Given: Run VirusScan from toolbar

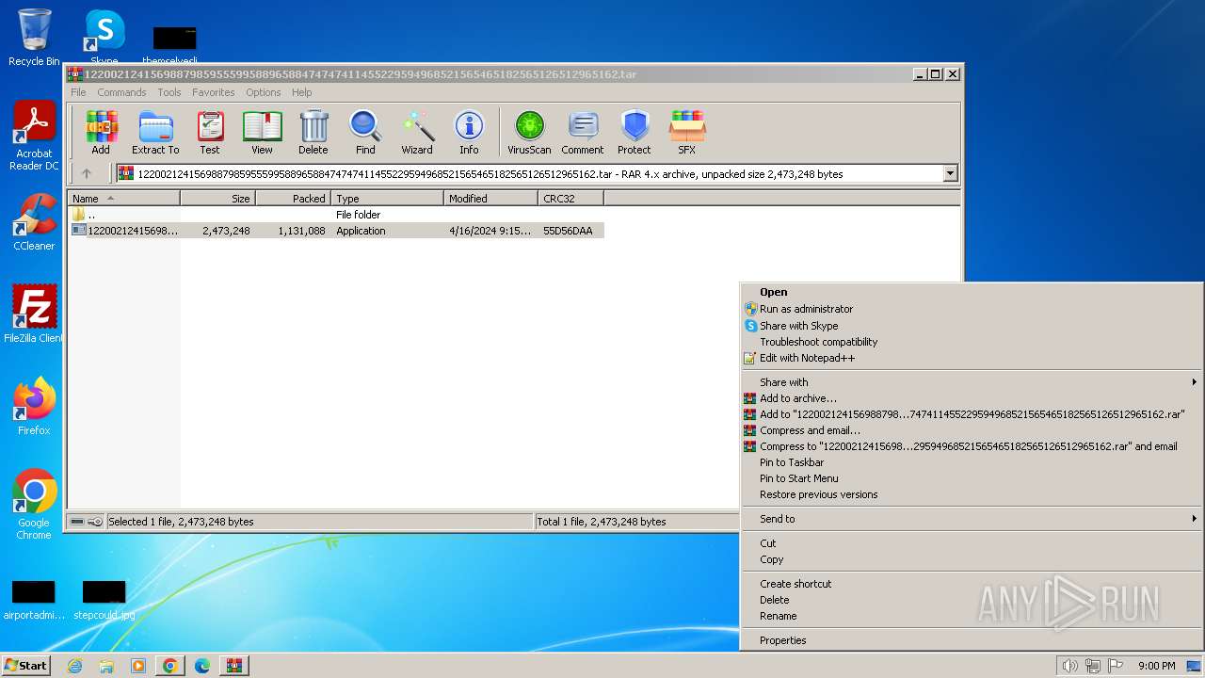Looking at the screenshot, I should tap(529, 132).
